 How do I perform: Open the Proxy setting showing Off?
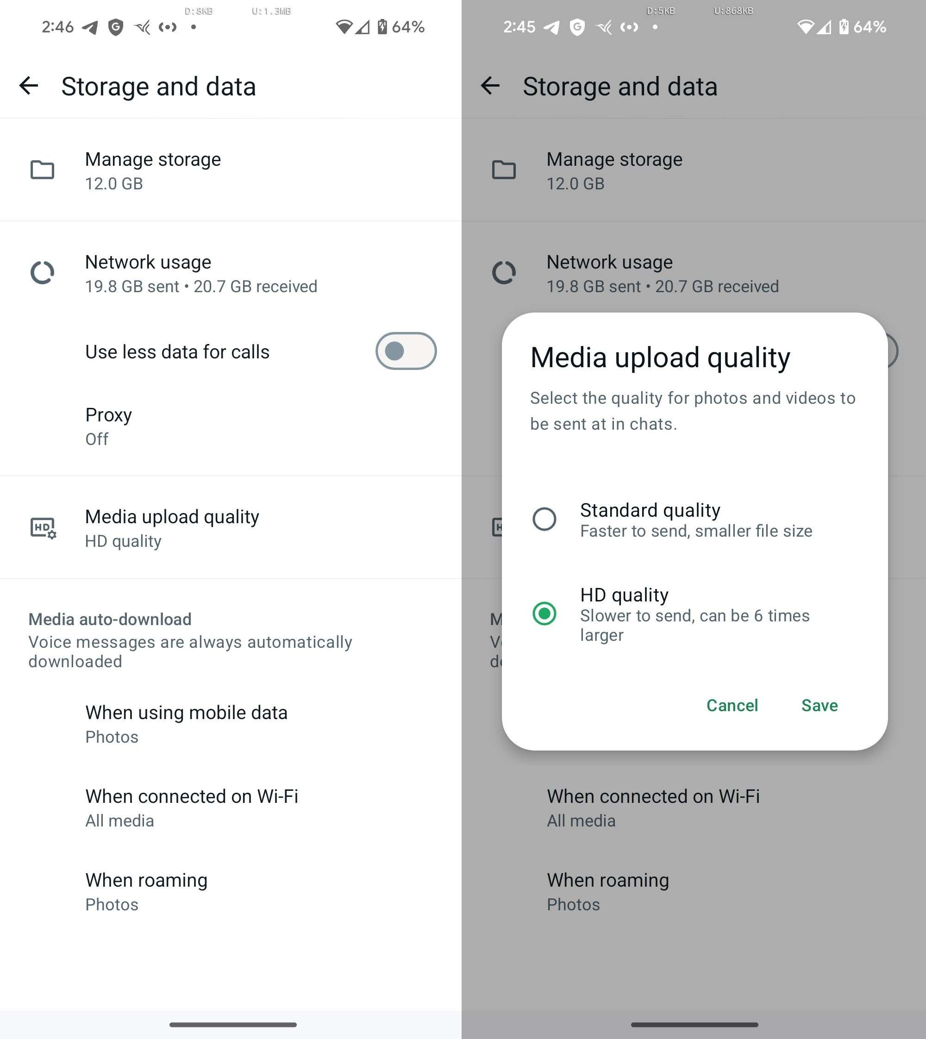[231, 426]
